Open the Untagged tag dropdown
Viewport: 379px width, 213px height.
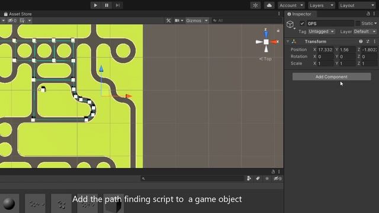321,31
